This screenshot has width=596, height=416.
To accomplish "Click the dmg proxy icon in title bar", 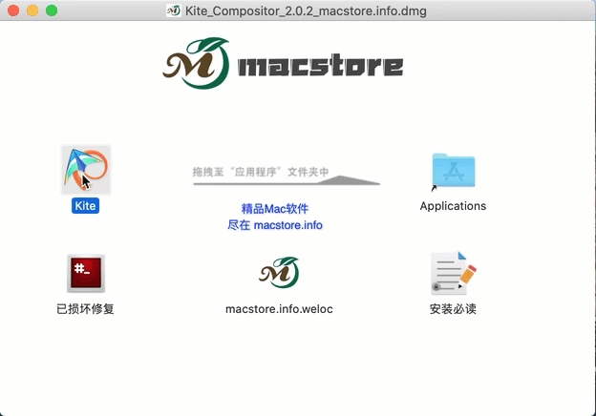I will coord(174,10).
